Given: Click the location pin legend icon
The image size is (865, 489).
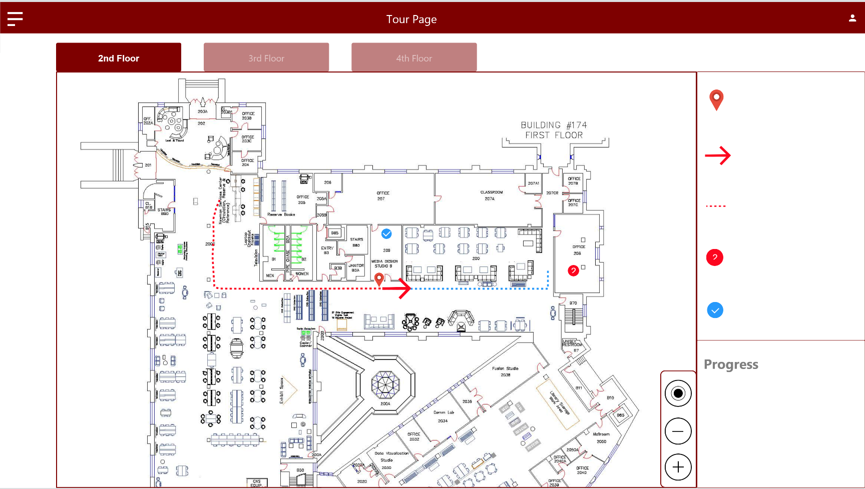Looking at the screenshot, I should (716, 99).
